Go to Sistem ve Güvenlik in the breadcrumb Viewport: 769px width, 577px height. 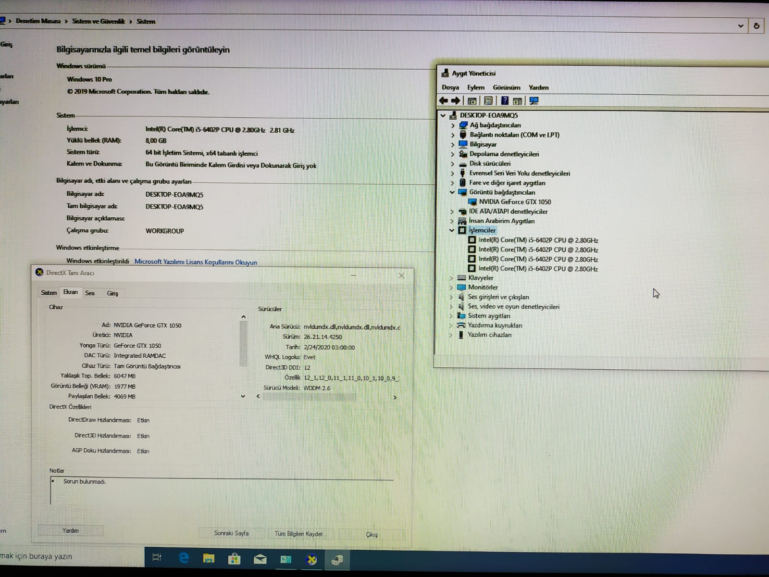[98, 21]
